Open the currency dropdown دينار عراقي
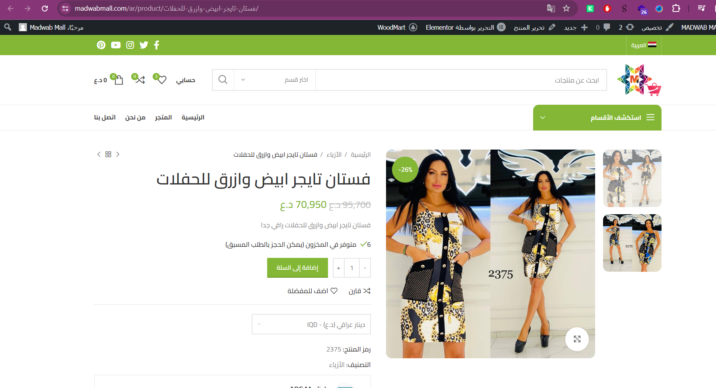This screenshot has height=388, width=716. pos(311,324)
